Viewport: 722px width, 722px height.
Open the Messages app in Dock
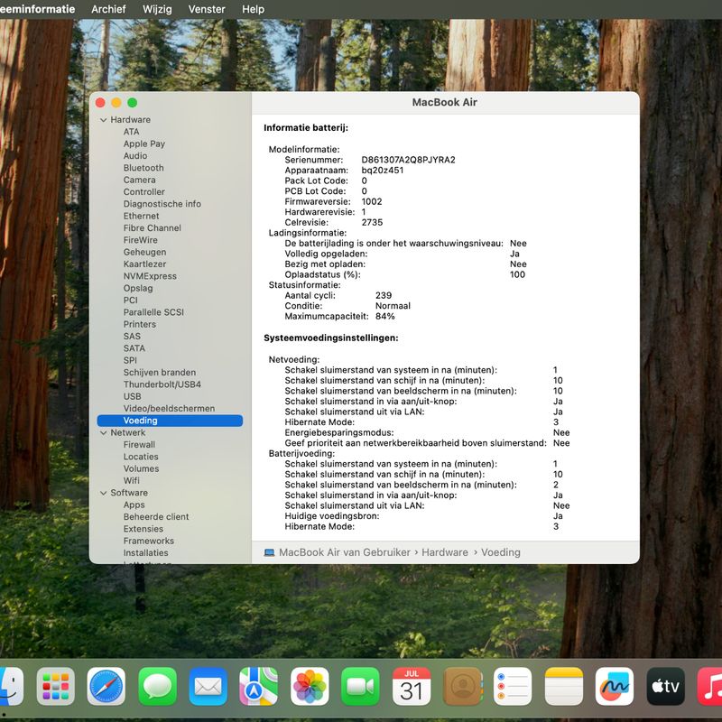tap(157, 686)
